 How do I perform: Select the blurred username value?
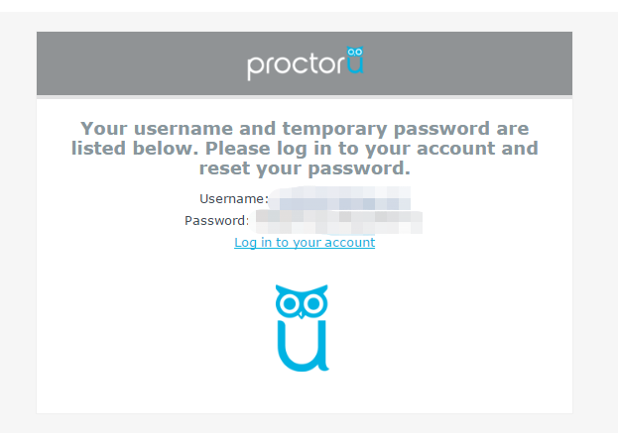[339, 198]
